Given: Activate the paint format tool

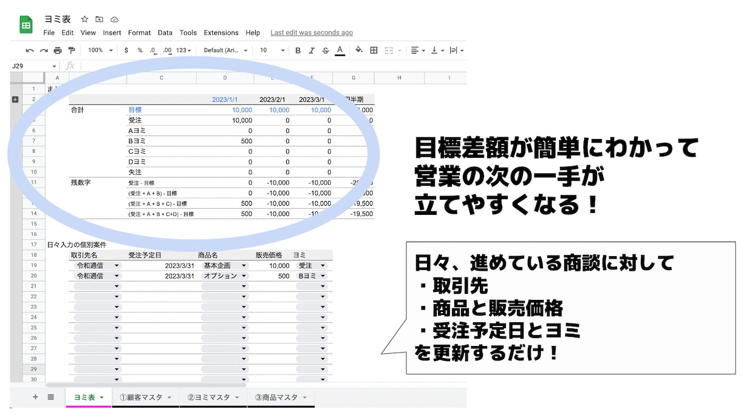Looking at the screenshot, I should click(72, 50).
